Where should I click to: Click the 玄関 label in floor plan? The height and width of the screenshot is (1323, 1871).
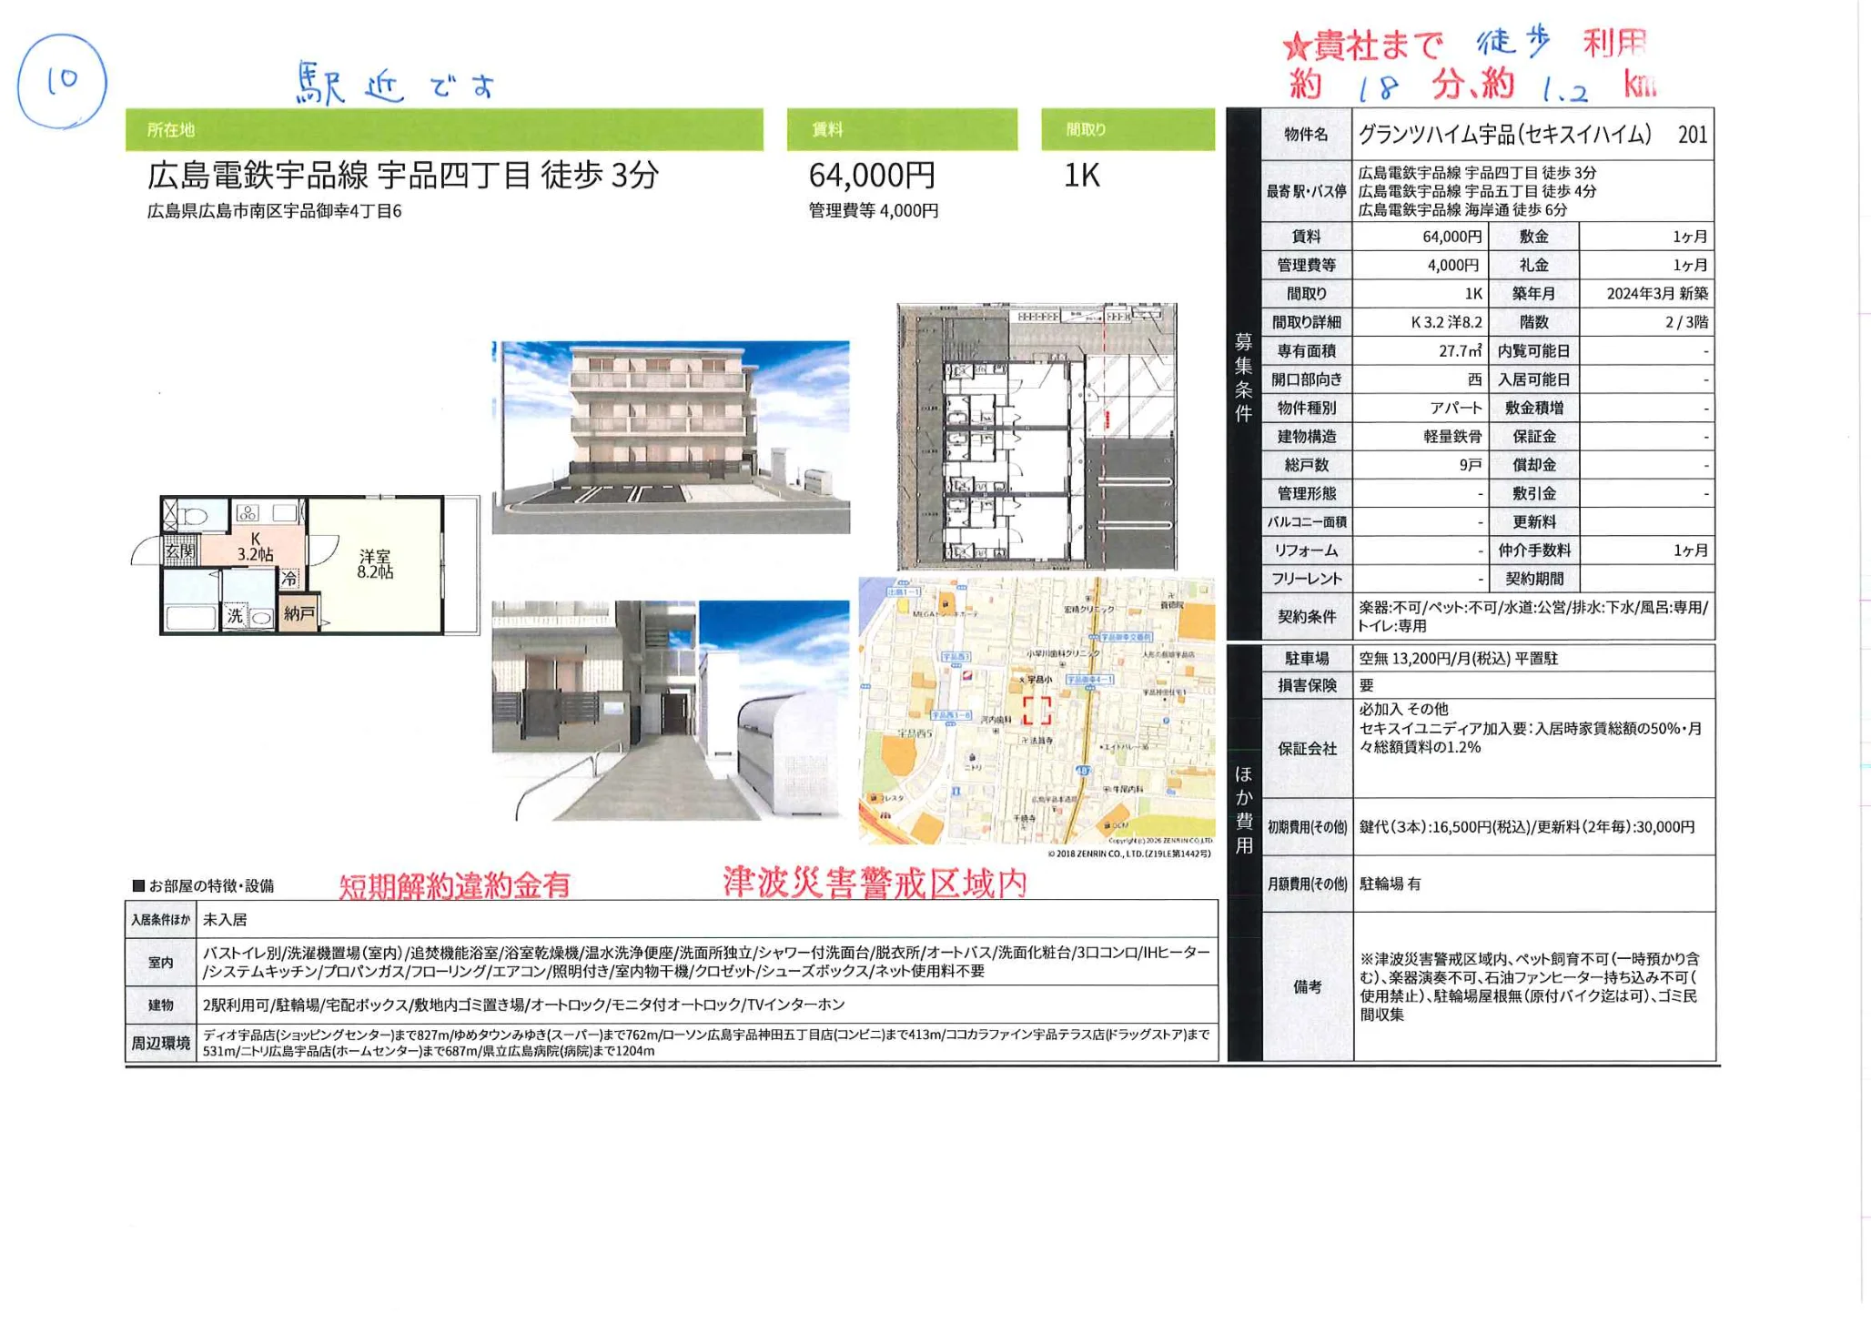click(179, 550)
